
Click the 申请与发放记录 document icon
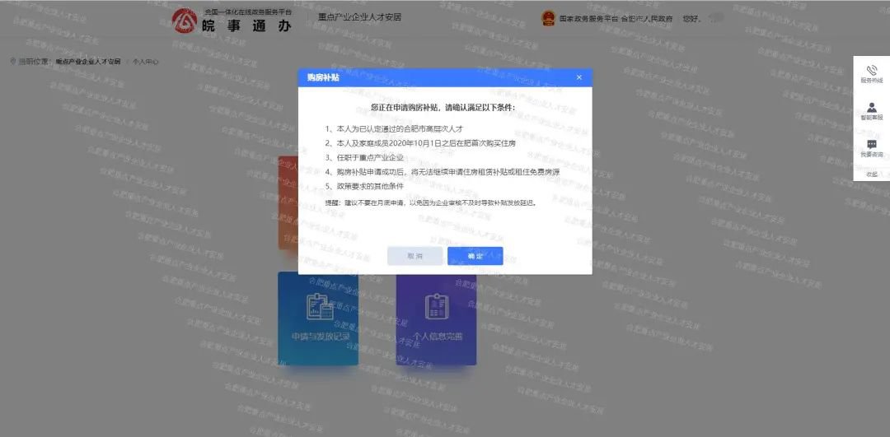tap(320, 307)
